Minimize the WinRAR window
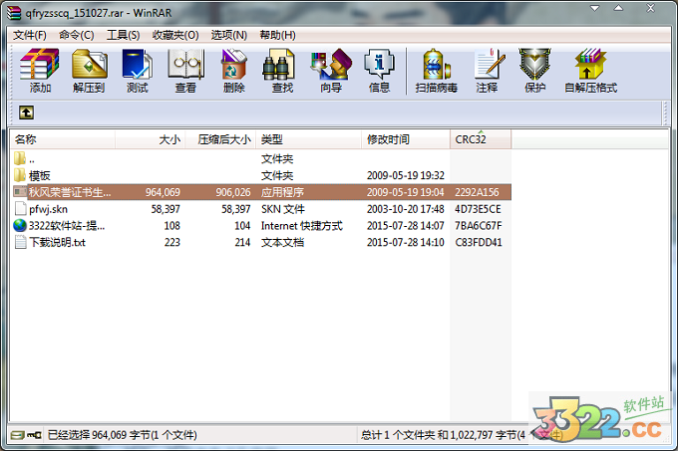678x451 pixels. coord(595,8)
